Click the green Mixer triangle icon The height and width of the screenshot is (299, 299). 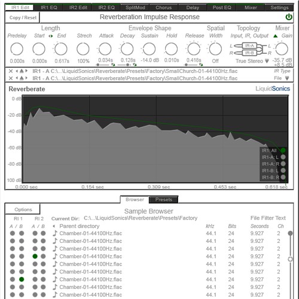pos(276,36)
